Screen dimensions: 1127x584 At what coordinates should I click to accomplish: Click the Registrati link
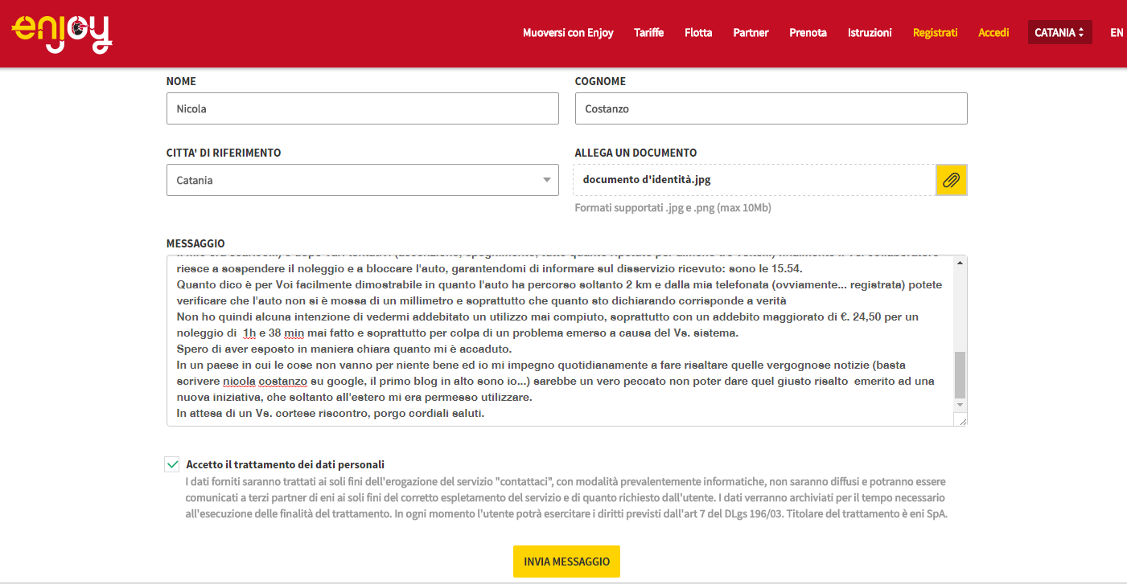(935, 33)
